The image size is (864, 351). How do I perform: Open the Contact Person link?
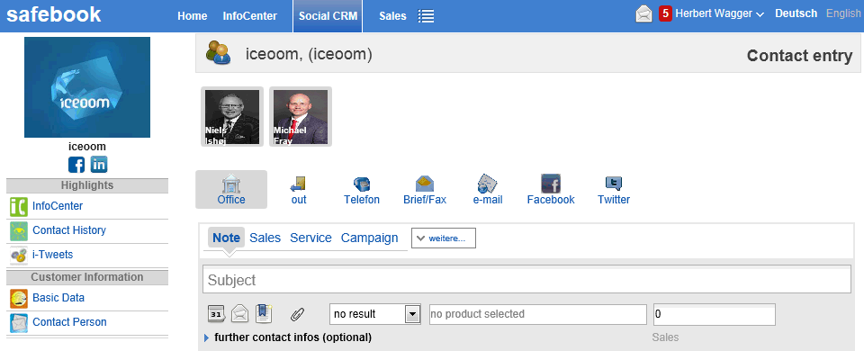coord(69,322)
